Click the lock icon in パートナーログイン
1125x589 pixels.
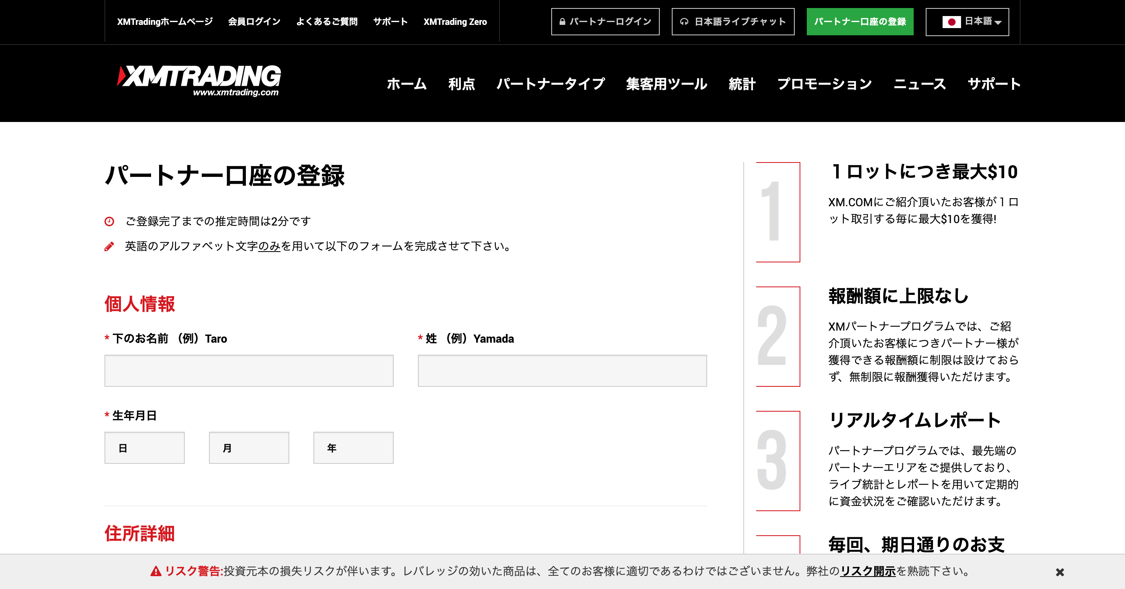pos(562,21)
